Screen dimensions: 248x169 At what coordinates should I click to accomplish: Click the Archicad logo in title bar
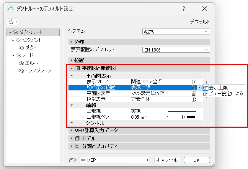[x=10, y=9]
